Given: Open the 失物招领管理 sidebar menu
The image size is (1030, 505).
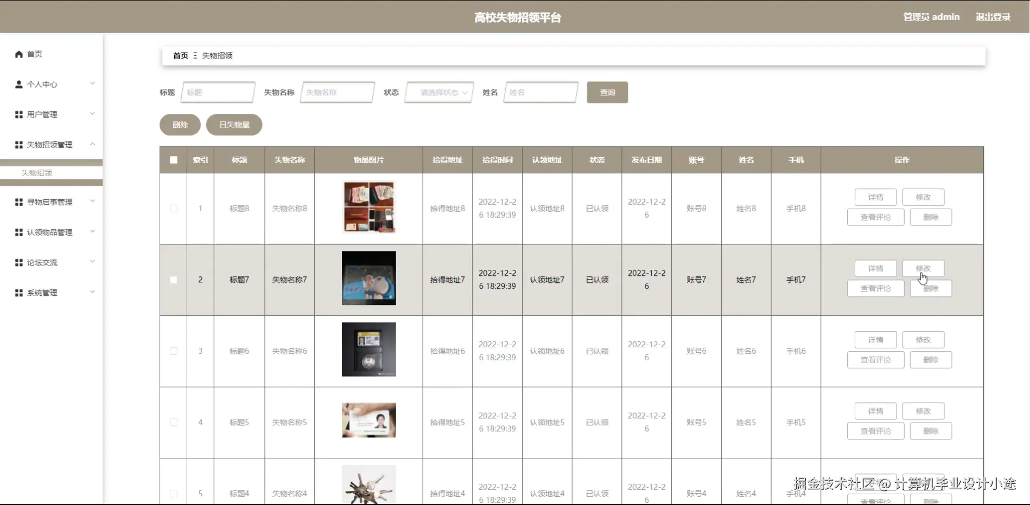Looking at the screenshot, I should (52, 145).
